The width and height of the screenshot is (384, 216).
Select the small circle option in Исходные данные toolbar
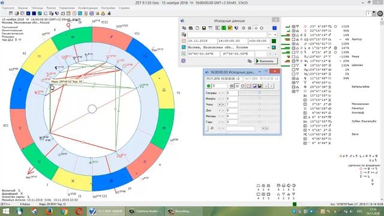pos(256,28)
